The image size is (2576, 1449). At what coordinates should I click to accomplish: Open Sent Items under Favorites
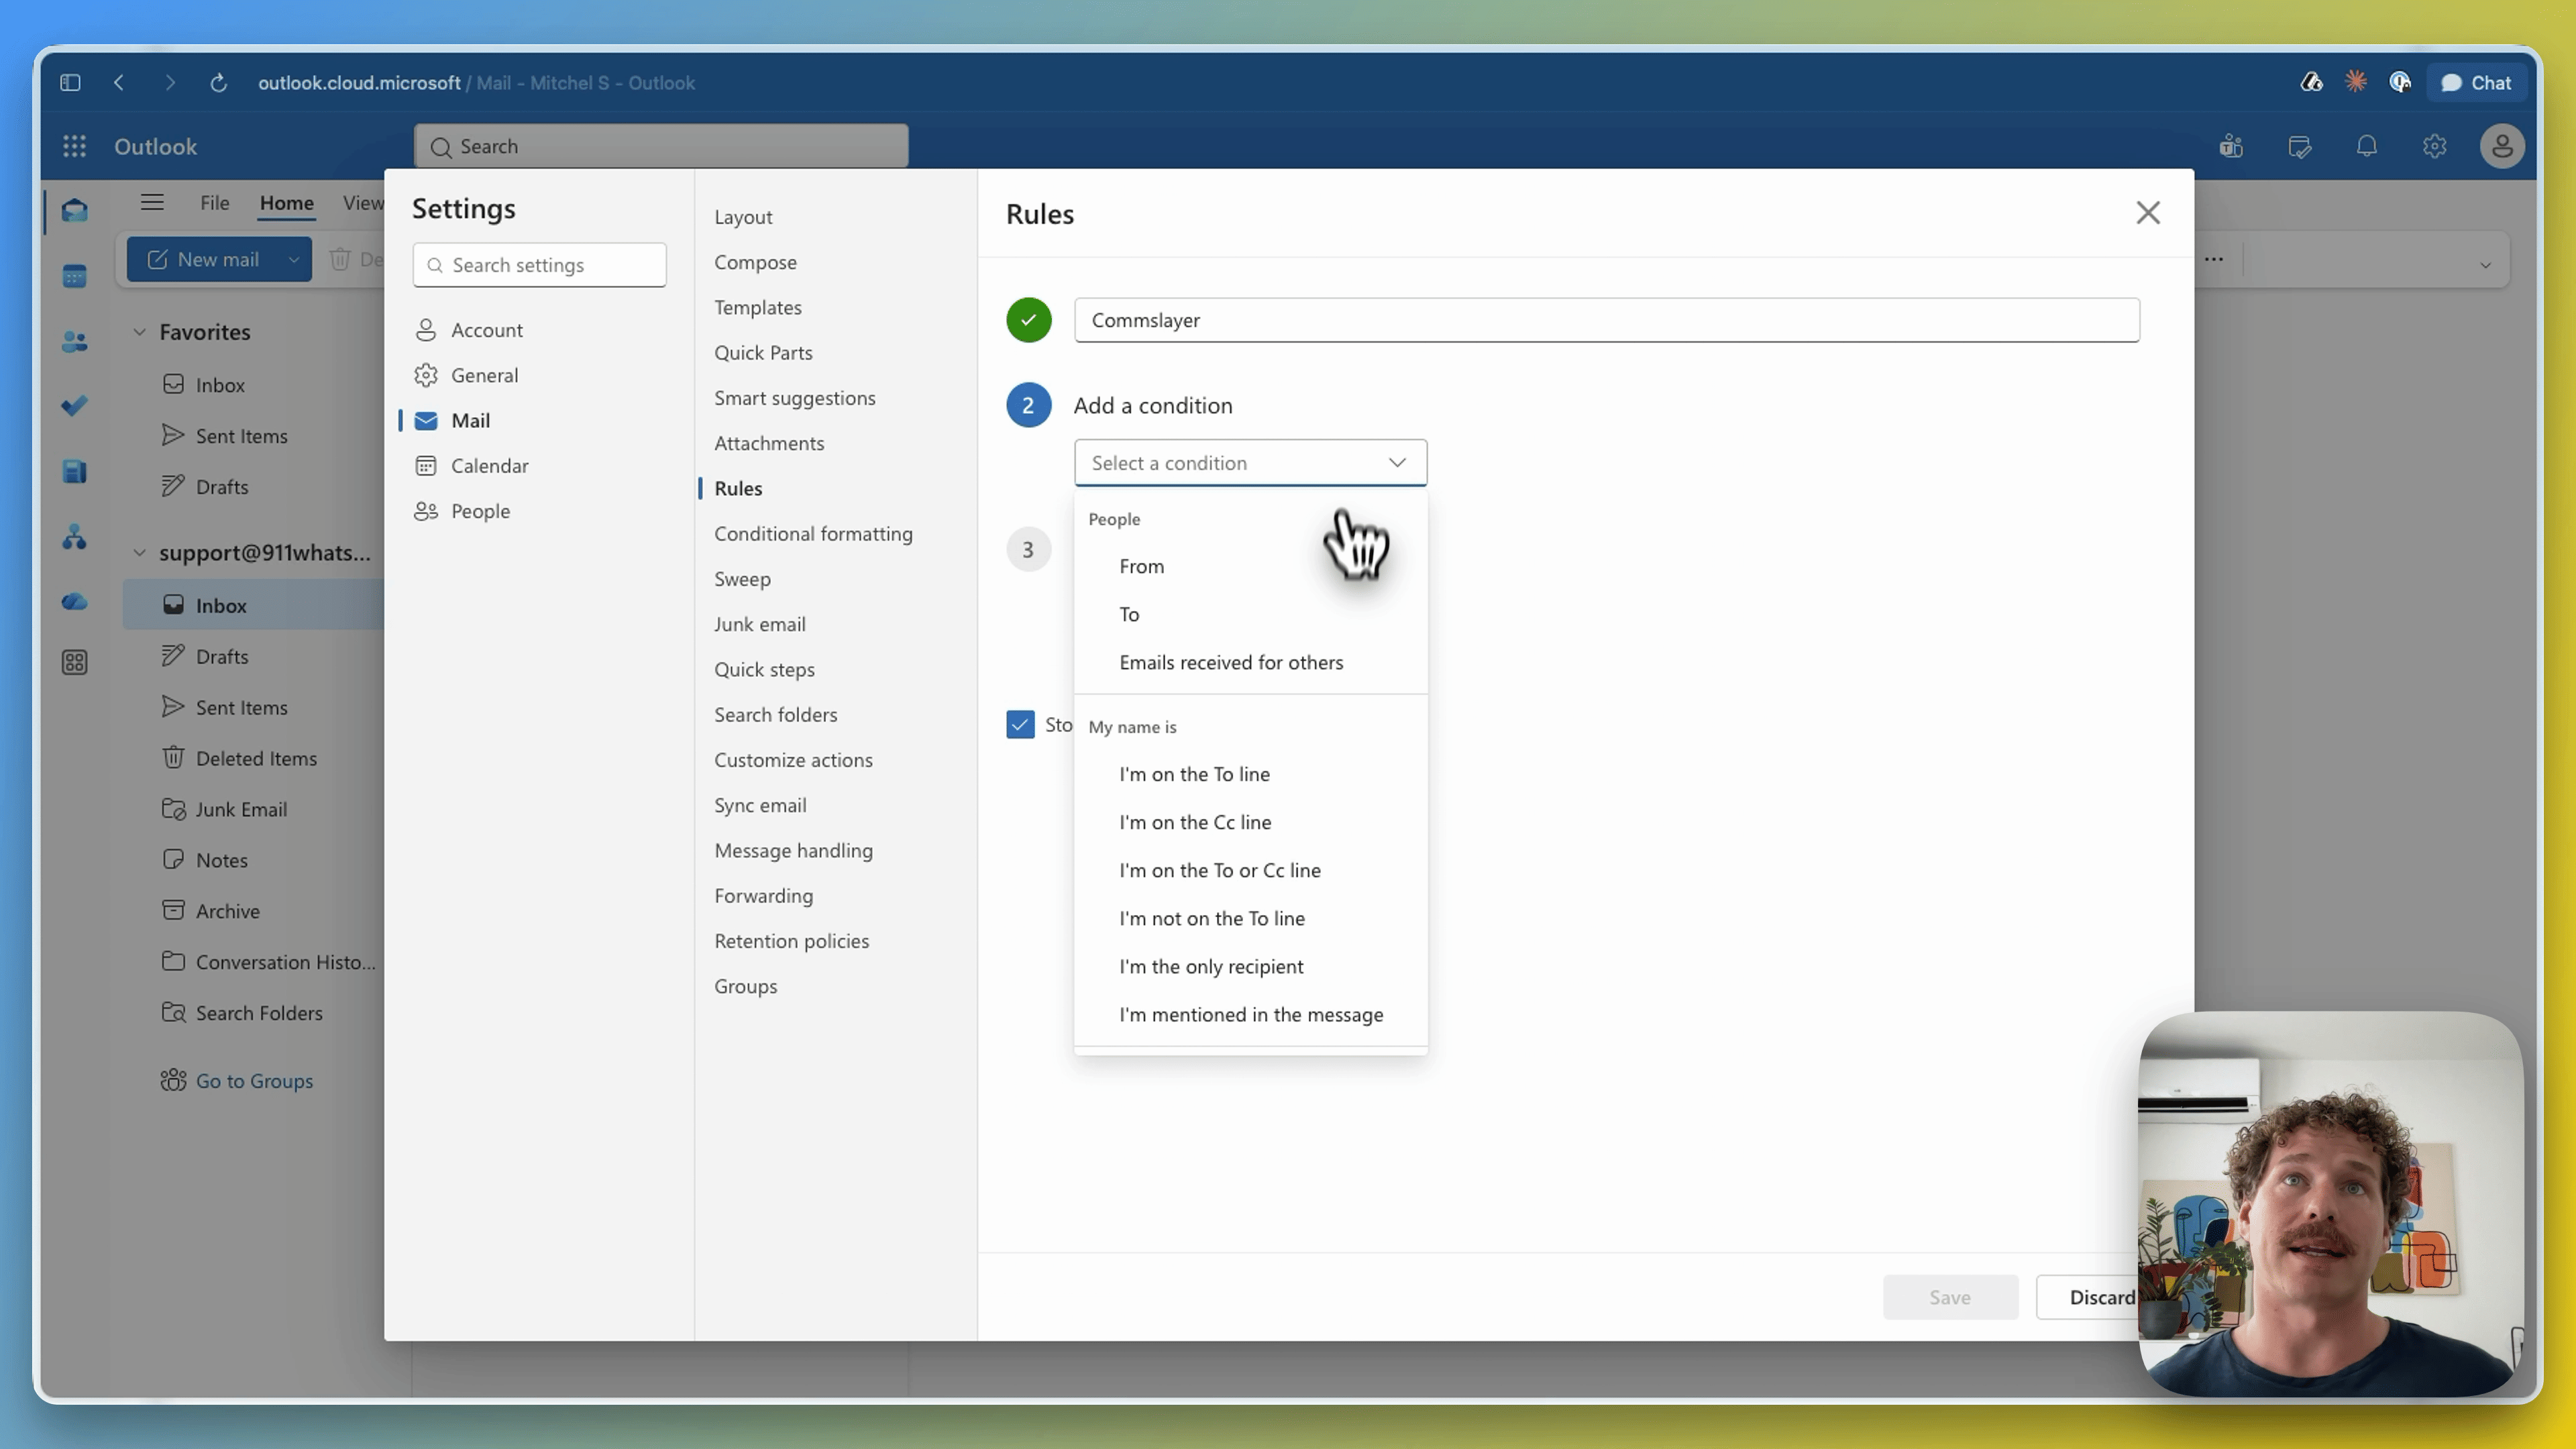point(241,436)
